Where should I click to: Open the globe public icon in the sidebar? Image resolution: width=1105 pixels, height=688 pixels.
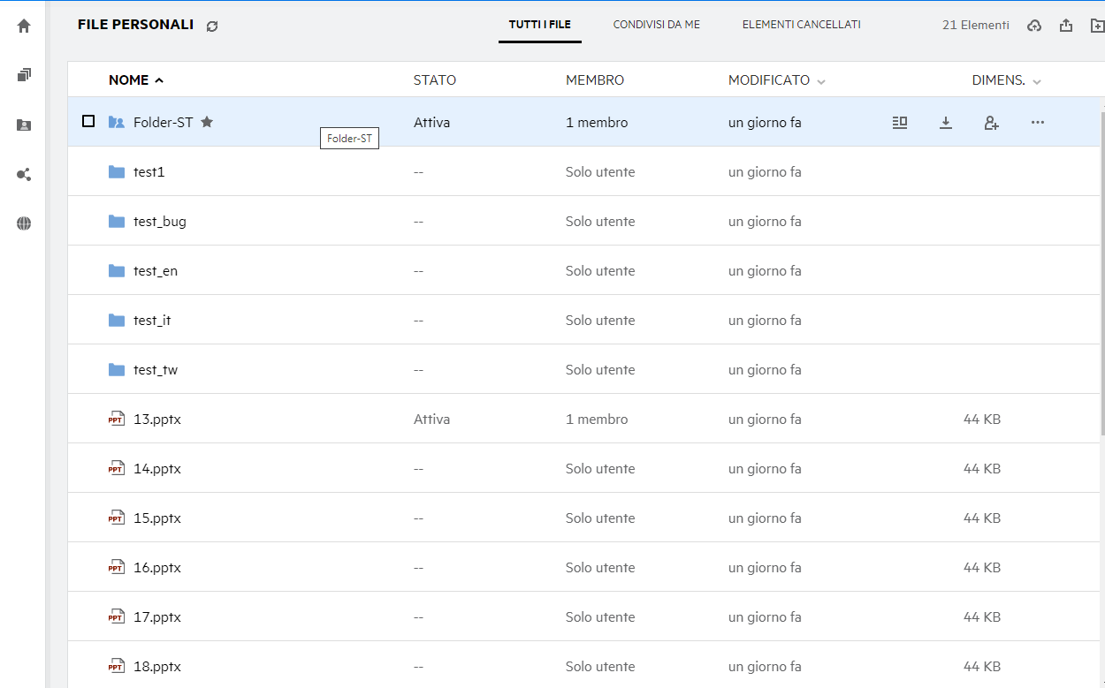pyautogui.click(x=24, y=224)
